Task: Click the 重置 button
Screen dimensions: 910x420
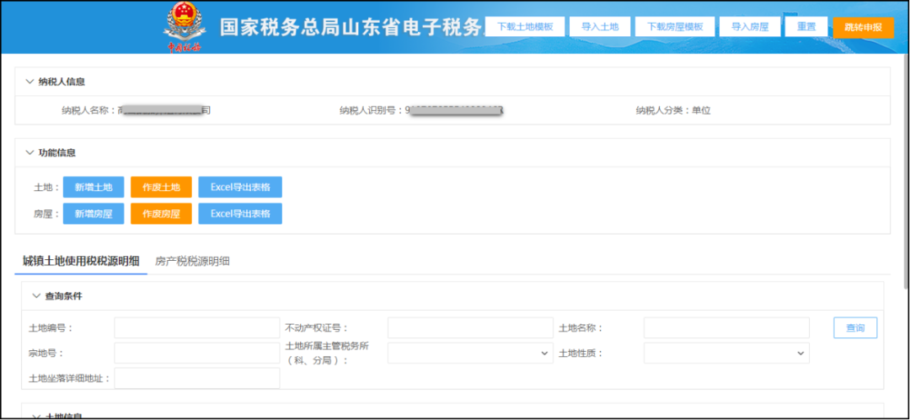Action: (806, 27)
